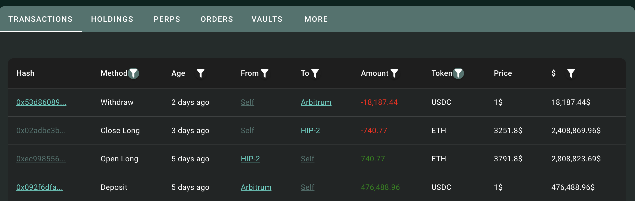Open transaction hash 0x02adbe3b
The height and width of the screenshot is (201, 635).
pos(41,131)
